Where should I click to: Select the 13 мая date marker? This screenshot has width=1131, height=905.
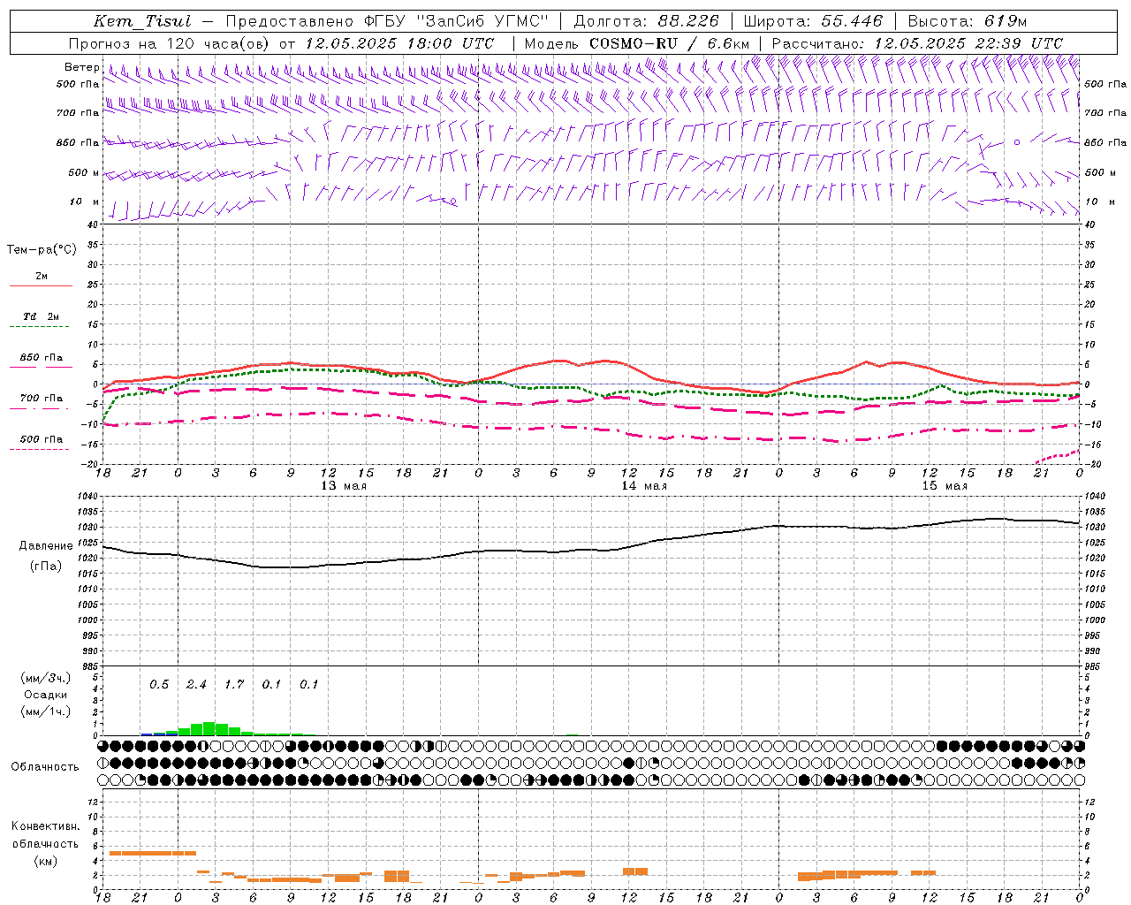click(343, 486)
